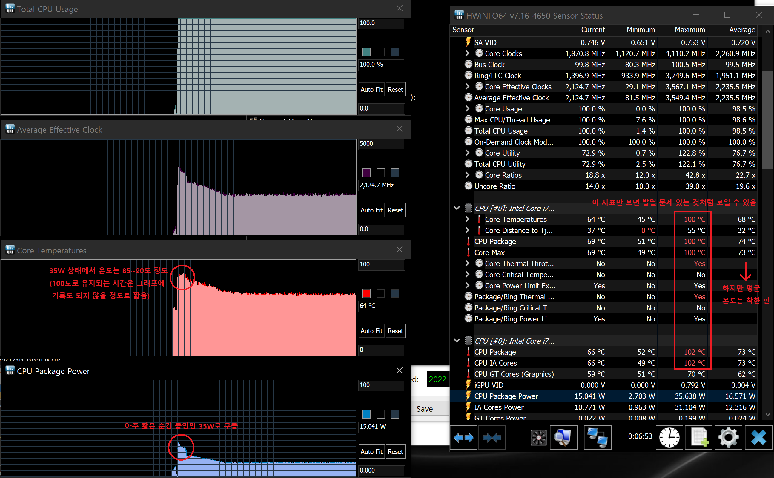774x478 pixels.
Task: Expand the Core Clocks sensor row
Action: coord(468,53)
